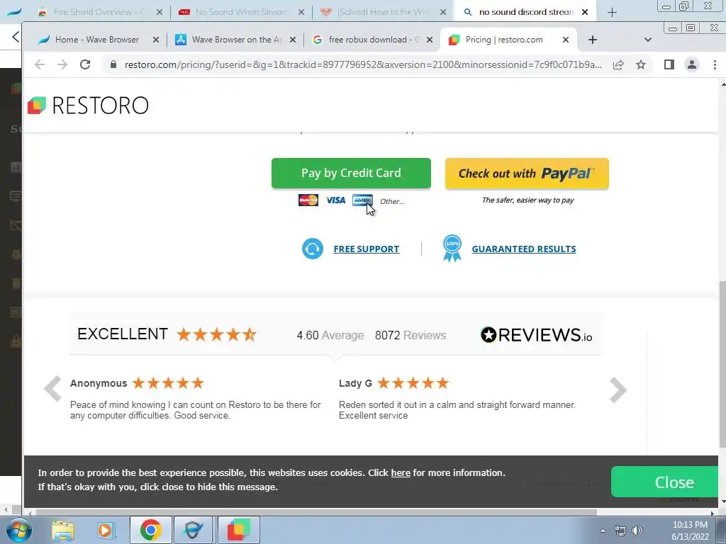Reload the Restoro pricing page

85,64
